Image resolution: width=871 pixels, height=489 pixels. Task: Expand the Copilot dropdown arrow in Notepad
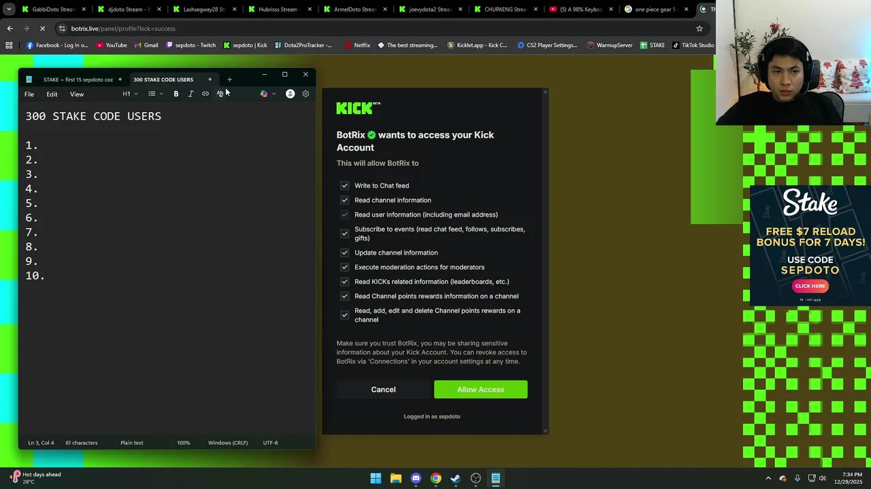(274, 94)
